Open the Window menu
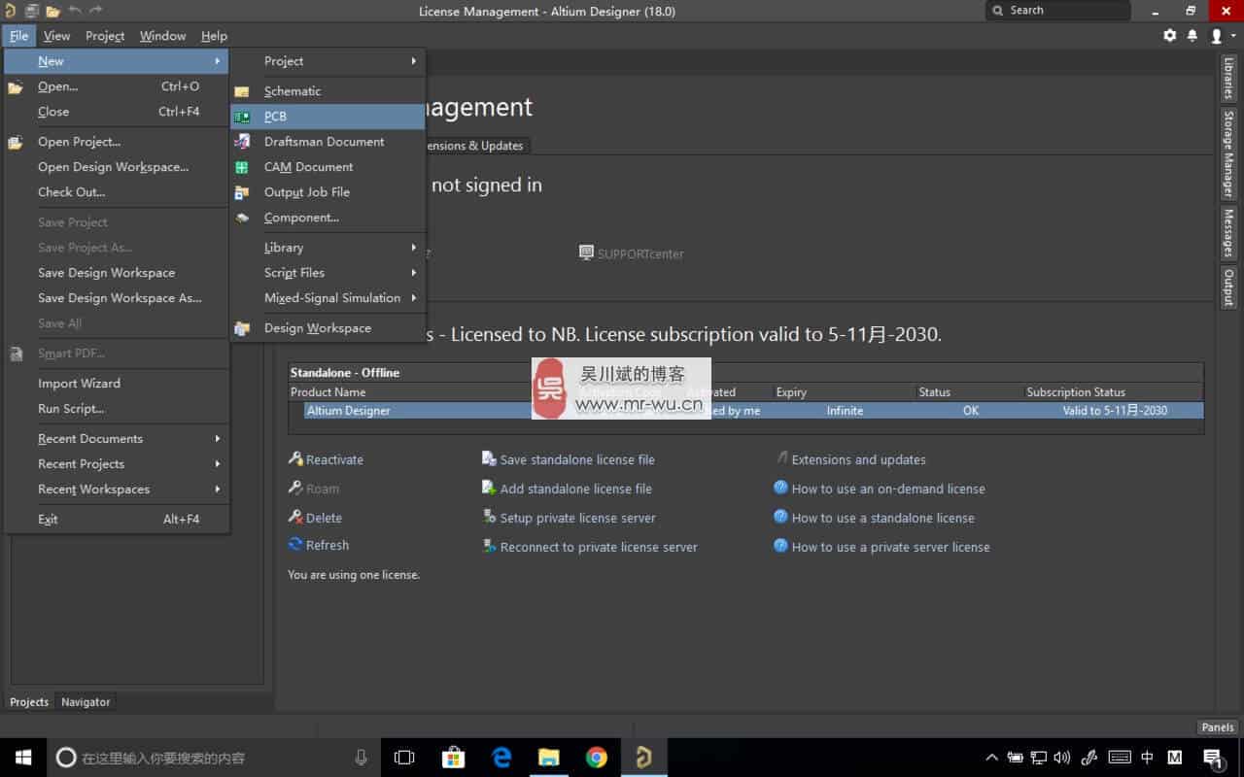This screenshot has width=1244, height=777. pyautogui.click(x=162, y=36)
